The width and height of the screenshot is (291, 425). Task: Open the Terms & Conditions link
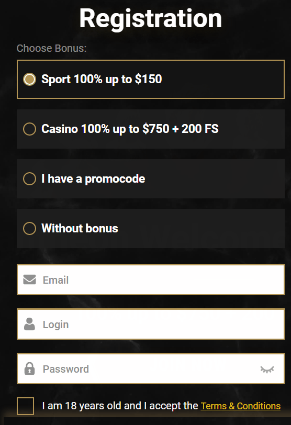coord(241,406)
